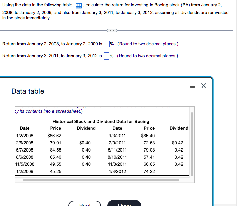Select the 57.41 price cell
Viewport: 237px width, 206px height.
tap(149, 157)
